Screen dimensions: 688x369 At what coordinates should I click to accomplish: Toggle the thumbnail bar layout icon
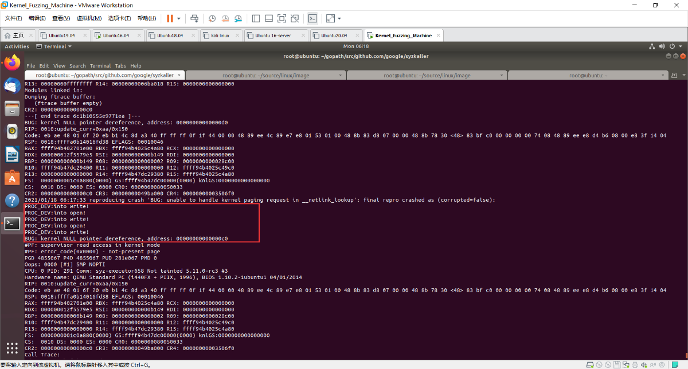click(x=268, y=18)
